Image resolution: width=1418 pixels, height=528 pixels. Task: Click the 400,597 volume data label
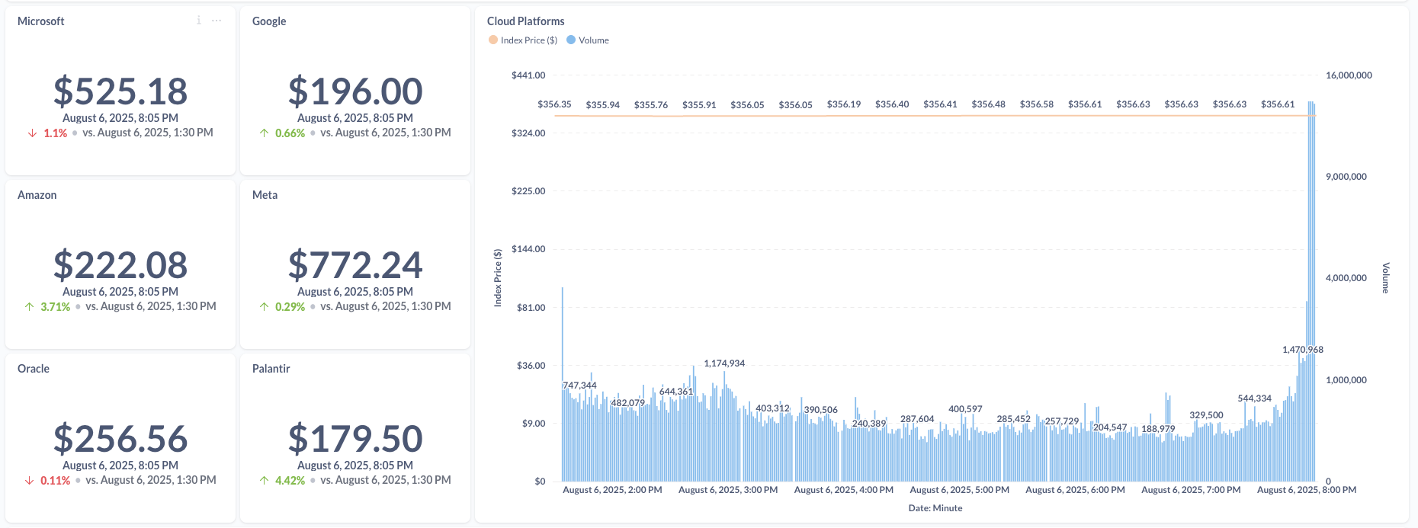coord(965,409)
